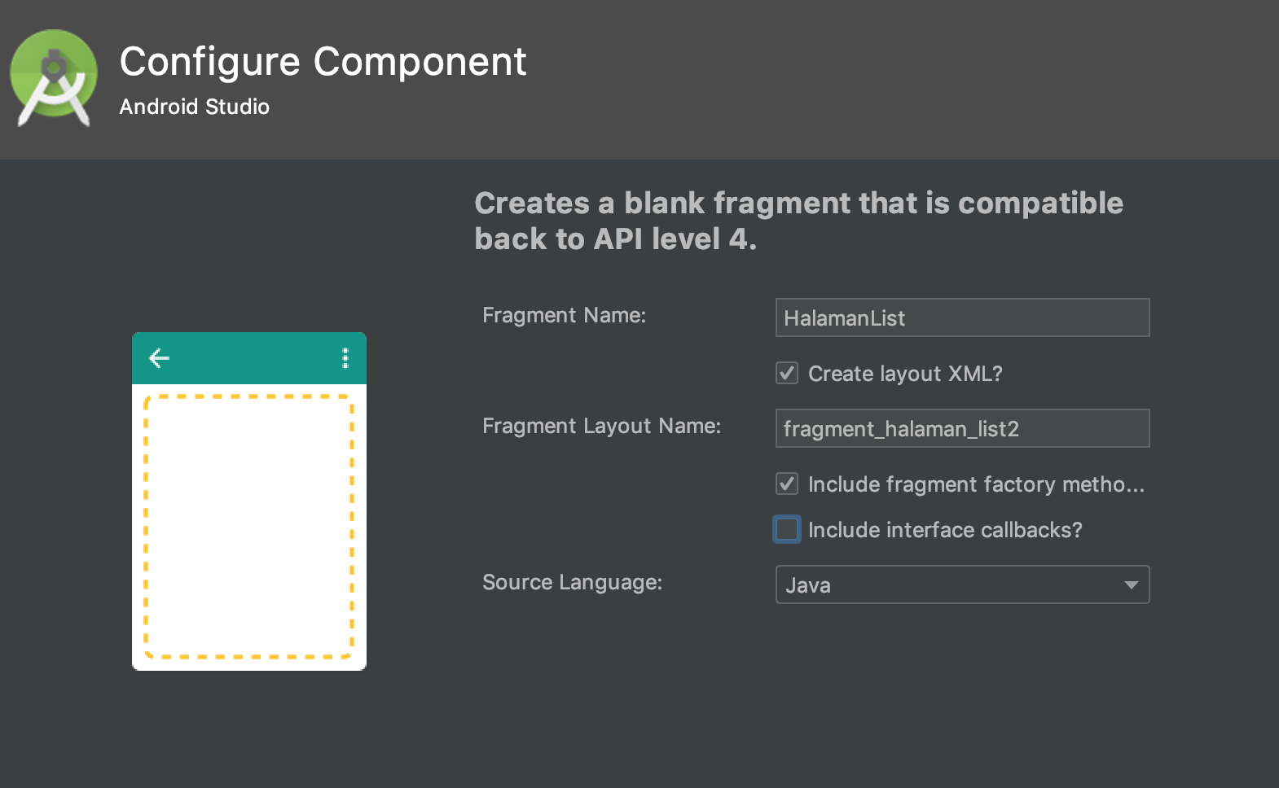This screenshot has height=788, width=1279.
Task: Click the Source Language dropdown arrow
Action: click(1131, 584)
